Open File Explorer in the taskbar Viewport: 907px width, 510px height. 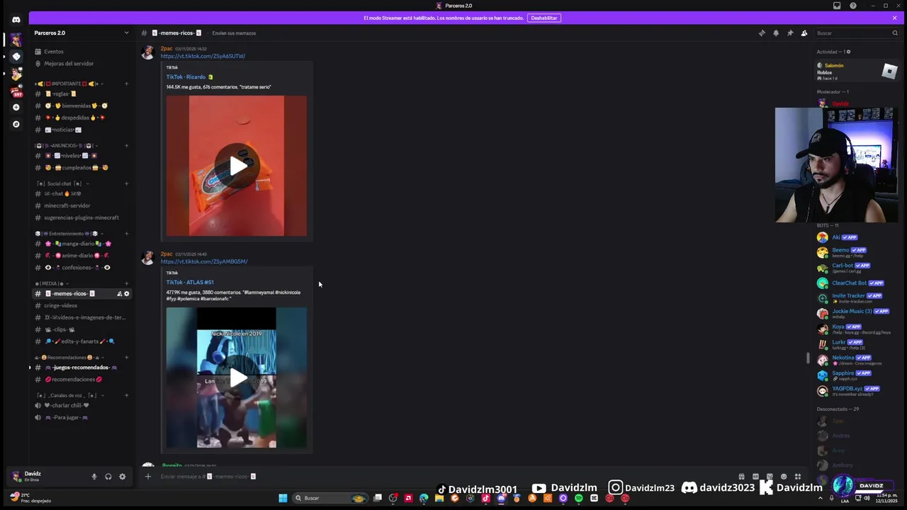tap(439, 498)
